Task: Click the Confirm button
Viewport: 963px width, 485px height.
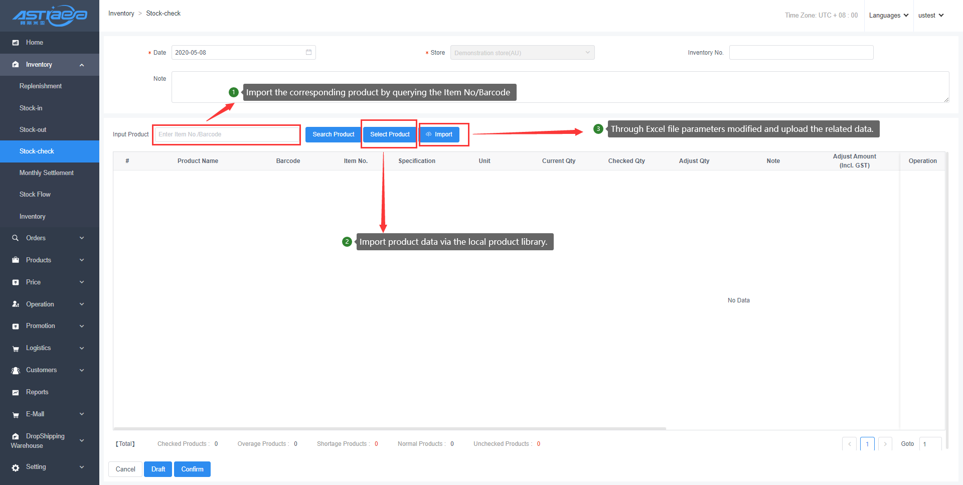Action: (x=192, y=469)
